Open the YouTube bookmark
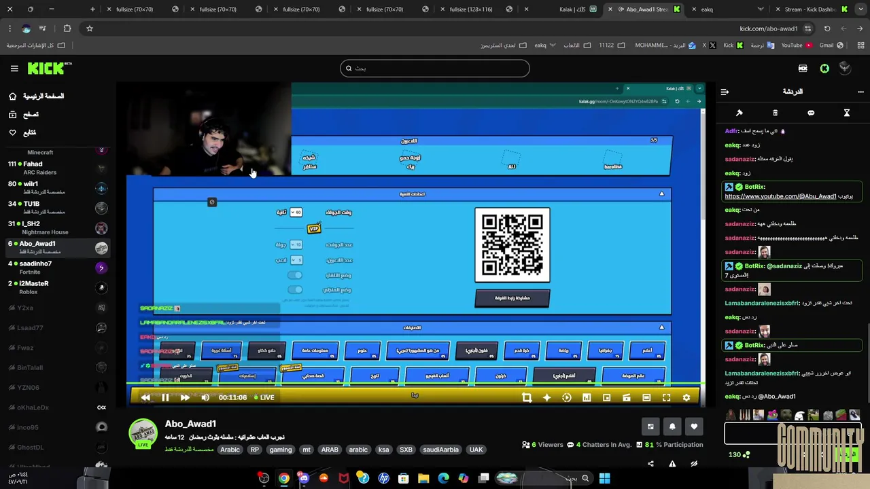The image size is (870, 489). pyautogui.click(x=797, y=46)
